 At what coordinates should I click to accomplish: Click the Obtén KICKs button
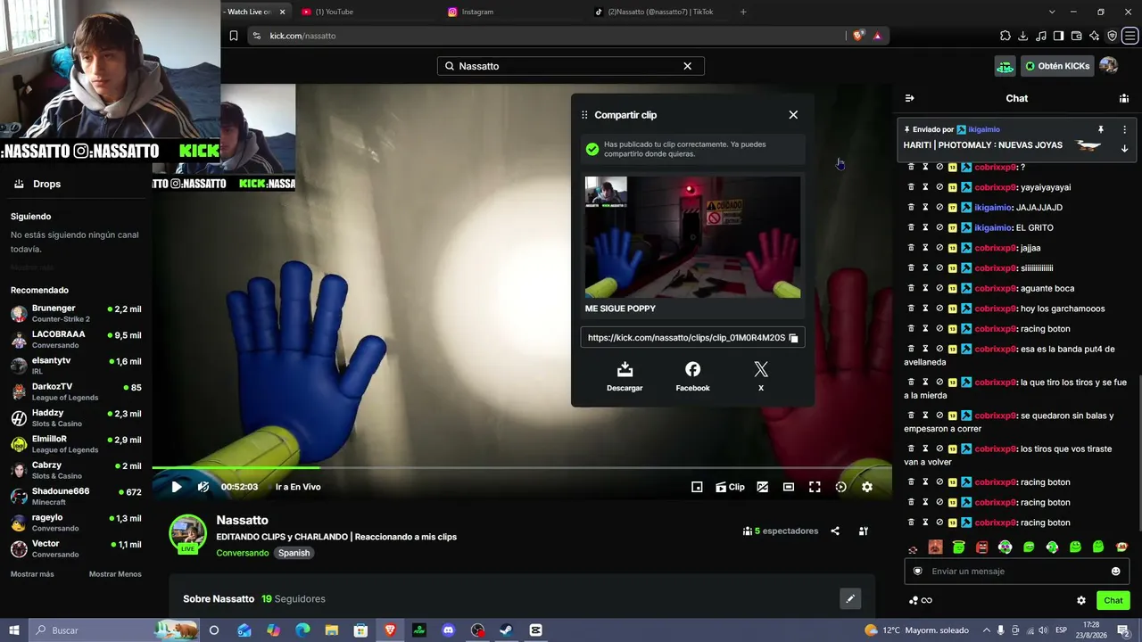point(1057,66)
